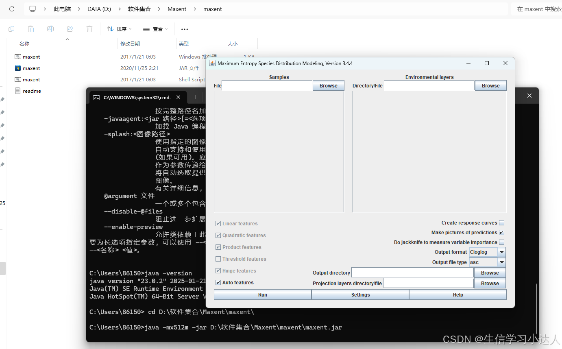Click inside the Output directory field
562x349 pixels.
[412, 273]
